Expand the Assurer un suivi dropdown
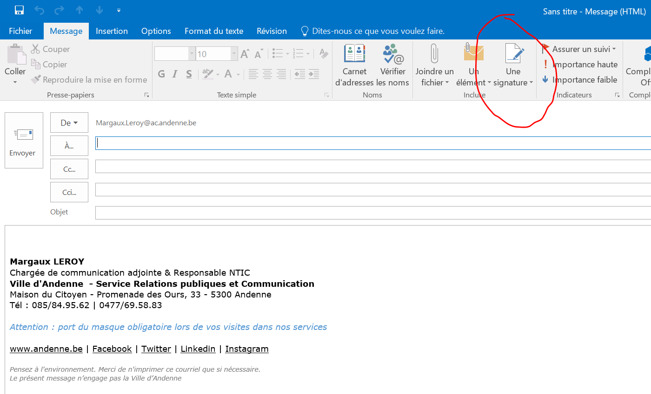Viewport: 651px width, 394px height. point(614,49)
